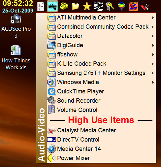The width and height of the screenshot is (161, 167).
Task: Click the orange X toolbar icon
Action: [x=133, y=6]
